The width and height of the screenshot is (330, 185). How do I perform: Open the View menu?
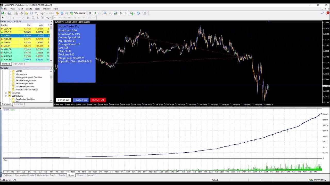[12, 9]
